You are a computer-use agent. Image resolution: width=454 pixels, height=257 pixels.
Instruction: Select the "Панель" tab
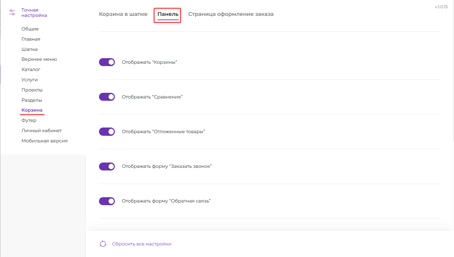click(x=168, y=14)
